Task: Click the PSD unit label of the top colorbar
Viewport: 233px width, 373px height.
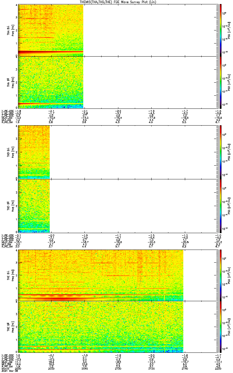Action: pyautogui.click(x=229, y=30)
